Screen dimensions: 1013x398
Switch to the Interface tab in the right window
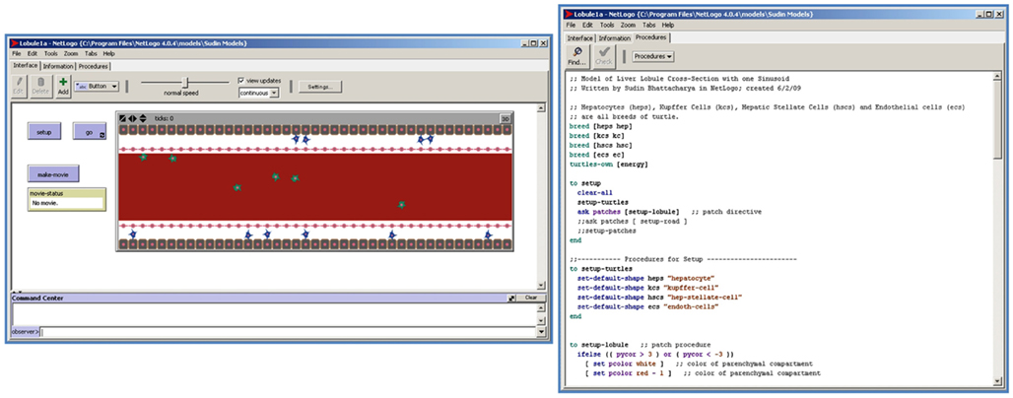pos(580,38)
